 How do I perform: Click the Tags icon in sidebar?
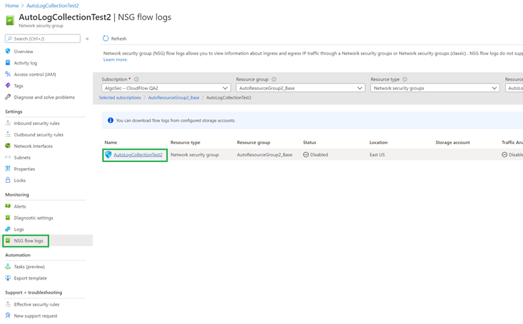point(8,85)
